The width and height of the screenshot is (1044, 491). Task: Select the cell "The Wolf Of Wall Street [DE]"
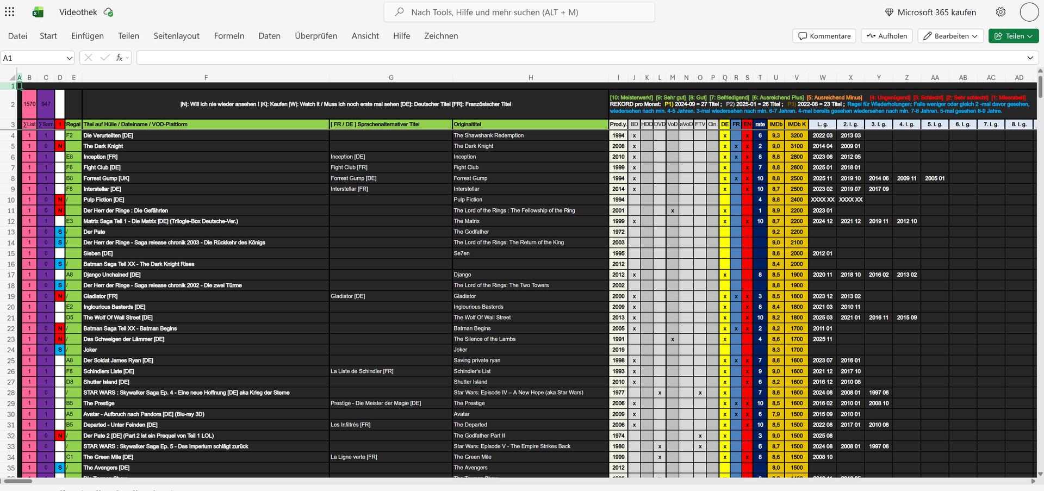click(x=206, y=318)
